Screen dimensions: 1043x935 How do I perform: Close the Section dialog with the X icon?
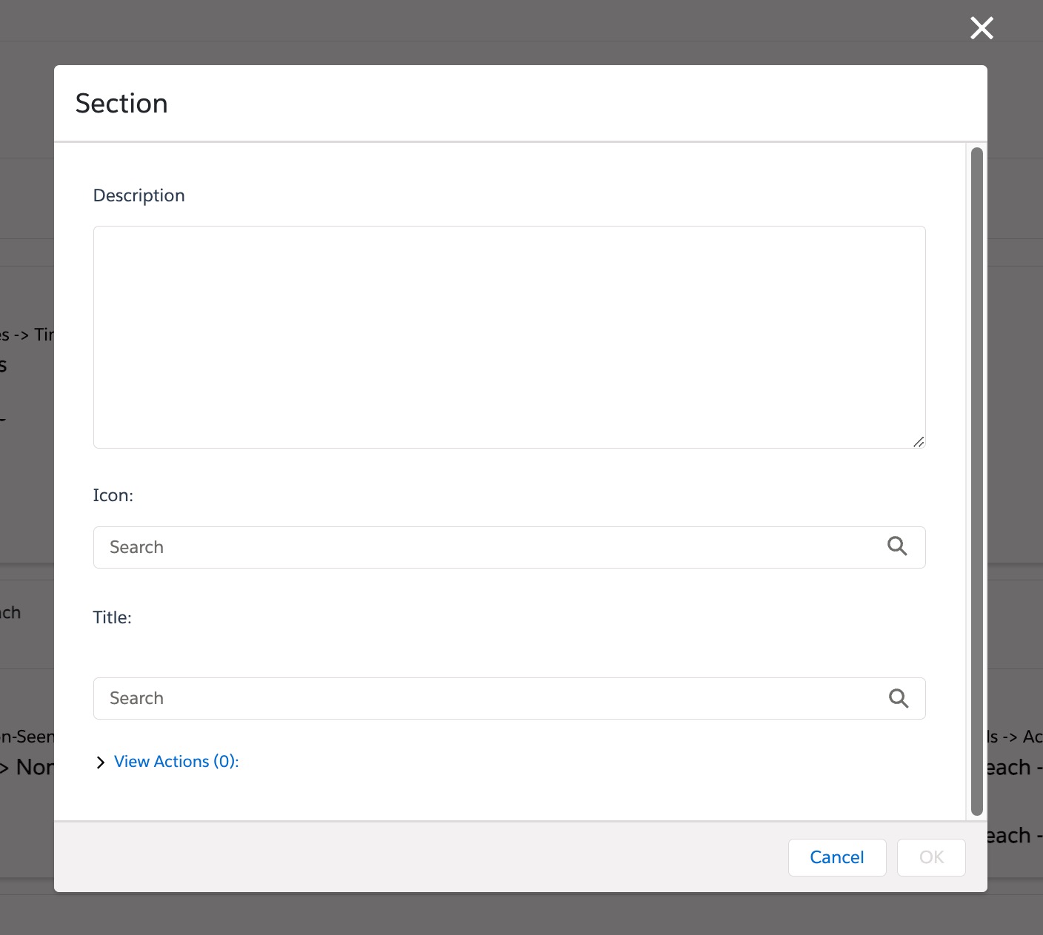[x=982, y=28]
